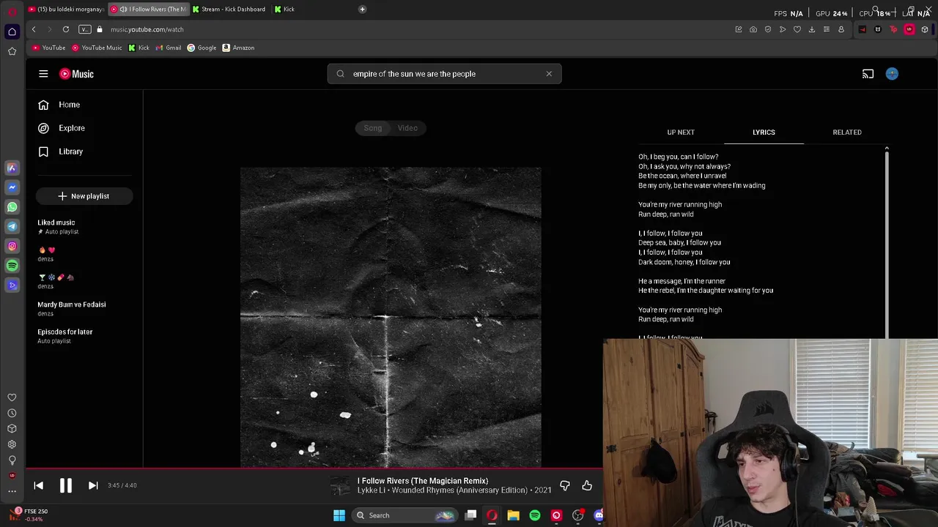Click the taskbar Search box
The image size is (938, 527).
[404, 515]
